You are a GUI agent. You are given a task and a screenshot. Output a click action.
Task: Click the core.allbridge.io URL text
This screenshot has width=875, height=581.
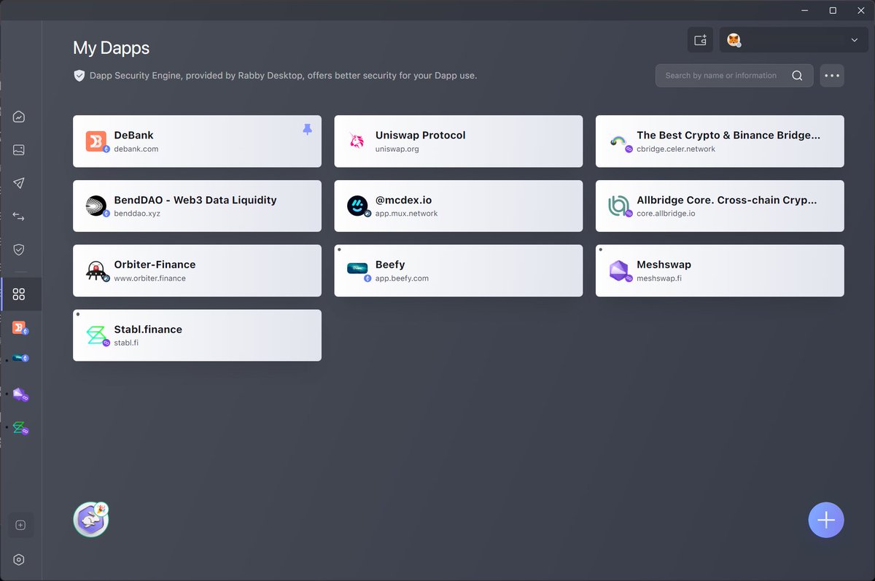point(666,214)
